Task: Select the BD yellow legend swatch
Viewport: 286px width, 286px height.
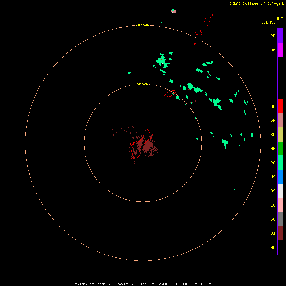Action: [x=281, y=135]
